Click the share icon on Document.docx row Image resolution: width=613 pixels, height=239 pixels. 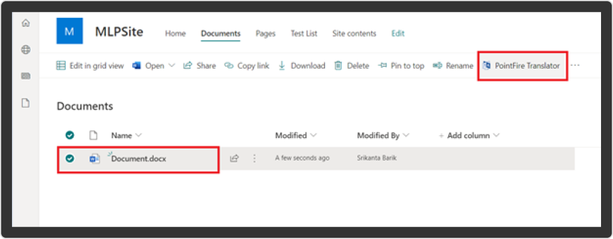234,158
